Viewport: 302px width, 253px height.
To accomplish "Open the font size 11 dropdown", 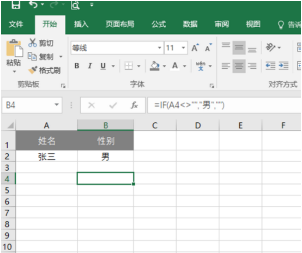I will 183,47.
